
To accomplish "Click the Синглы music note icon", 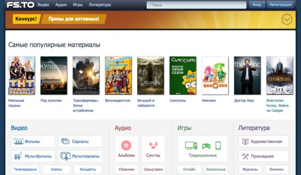I will click(153, 145).
